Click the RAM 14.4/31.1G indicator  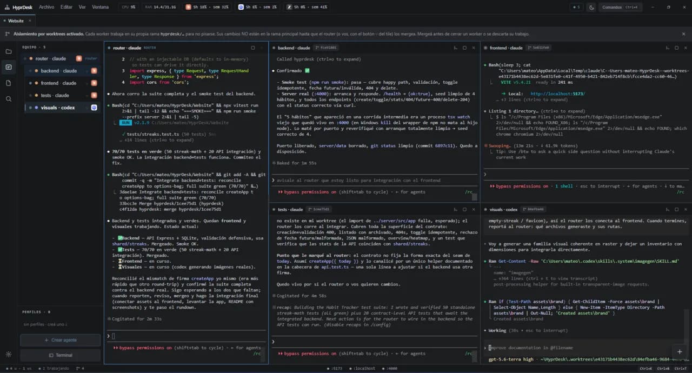click(159, 7)
